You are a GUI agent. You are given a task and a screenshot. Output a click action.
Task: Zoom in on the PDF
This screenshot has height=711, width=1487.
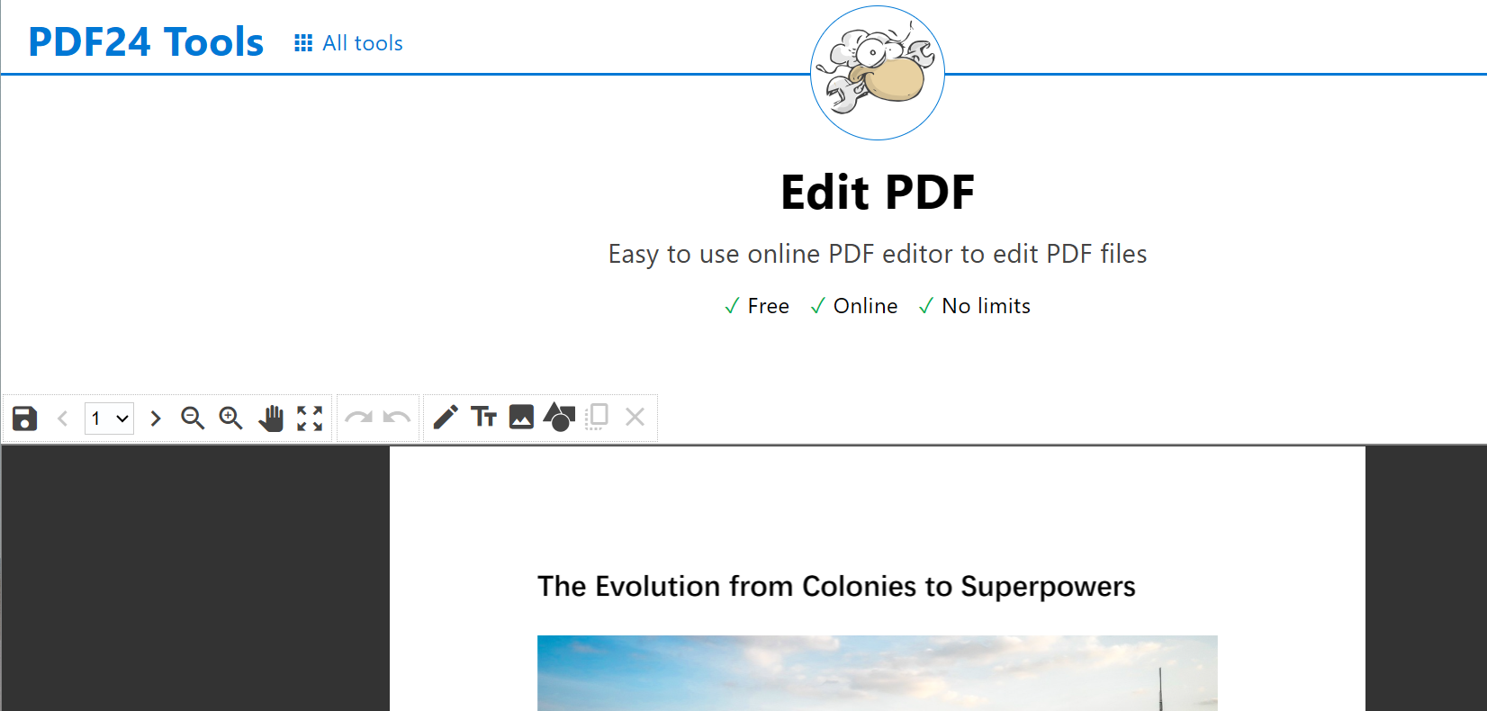231,418
